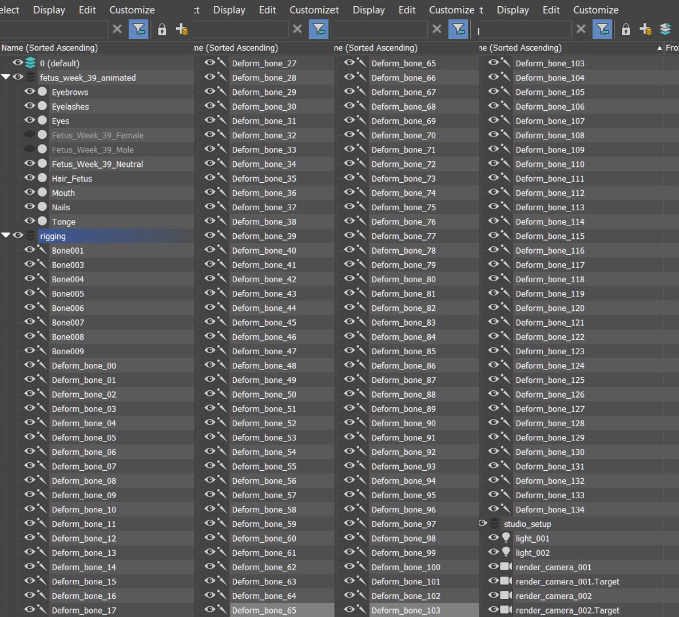Viewport: 679px width, 617px height.
Task: Click the geometry sphere icon beside Mouth
Action: (42, 193)
